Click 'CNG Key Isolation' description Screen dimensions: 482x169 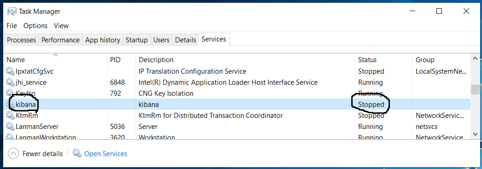point(166,93)
